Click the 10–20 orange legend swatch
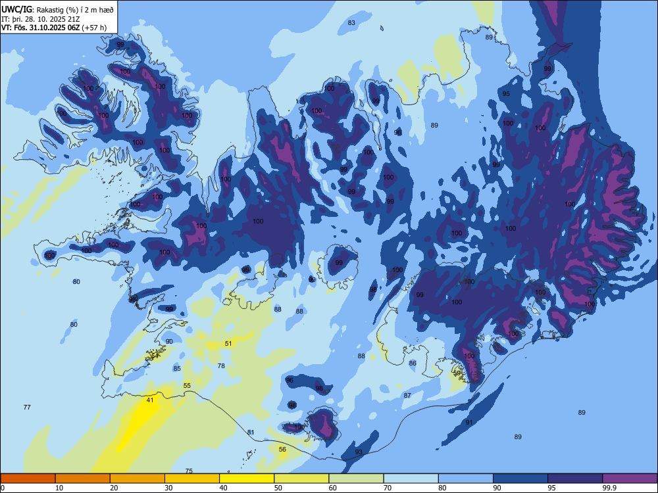The height and width of the screenshot is (493, 658). tap(83, 479)
